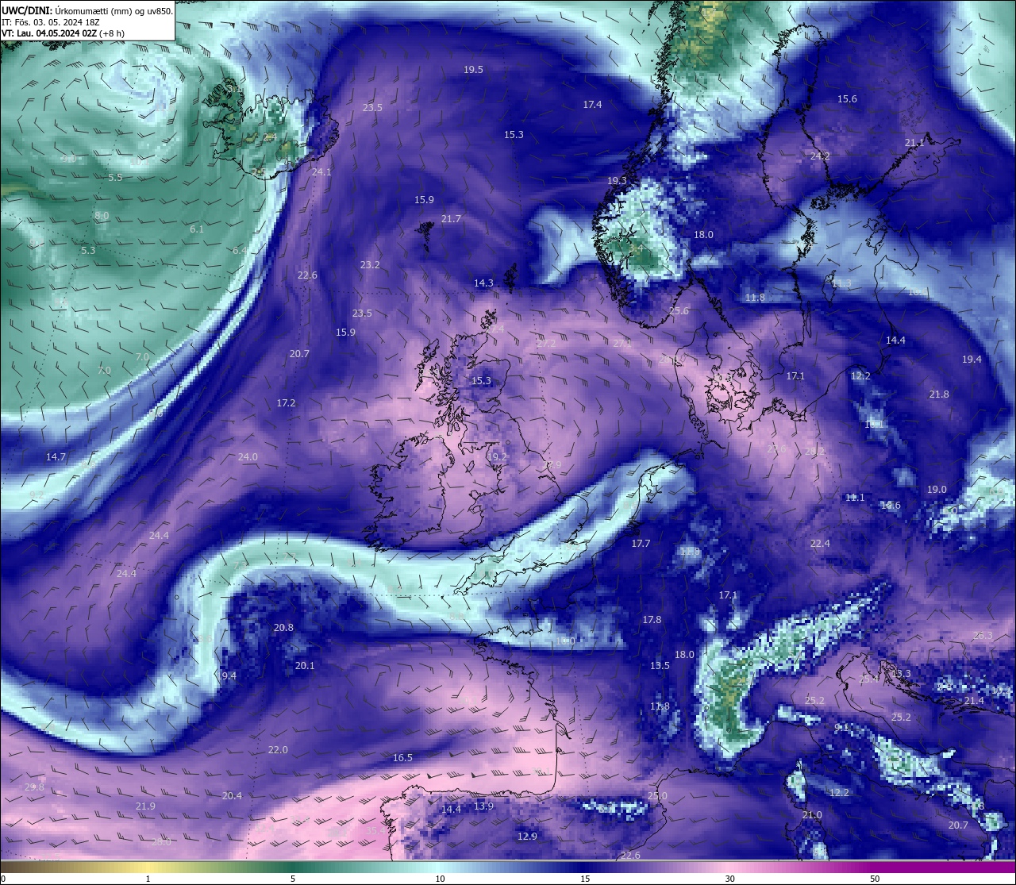Viewport: 1016px width, 885px height.
Task: Click the 6.1 value southwest of Iceland
Action: click(197, 229)
